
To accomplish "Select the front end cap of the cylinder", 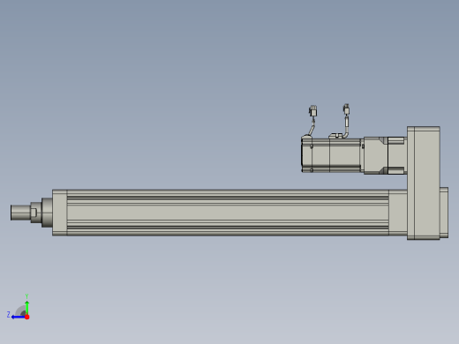I will tap(60, 213).
